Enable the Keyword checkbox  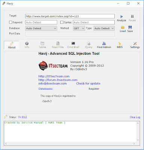tap(10, 22)
